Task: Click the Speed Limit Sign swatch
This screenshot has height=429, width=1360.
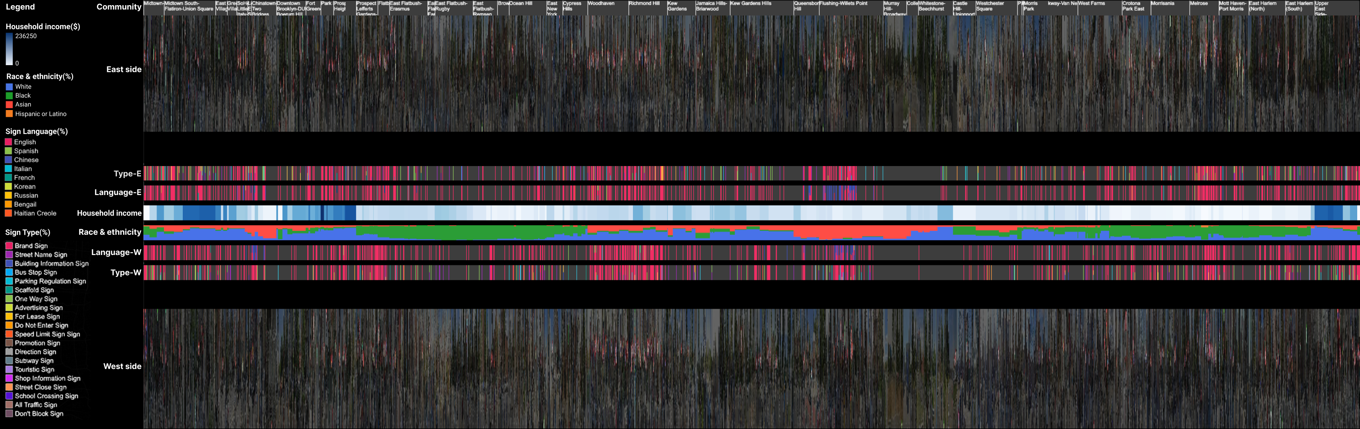Action: 9,334
